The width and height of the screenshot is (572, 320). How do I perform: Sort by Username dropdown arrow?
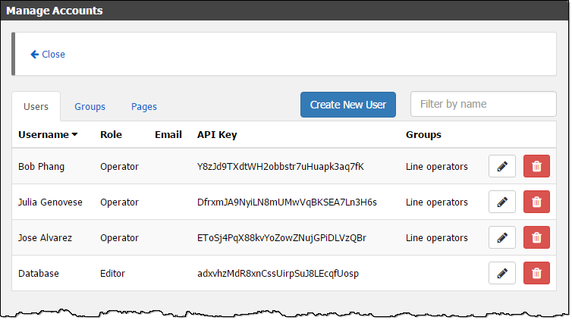point(75,134)
